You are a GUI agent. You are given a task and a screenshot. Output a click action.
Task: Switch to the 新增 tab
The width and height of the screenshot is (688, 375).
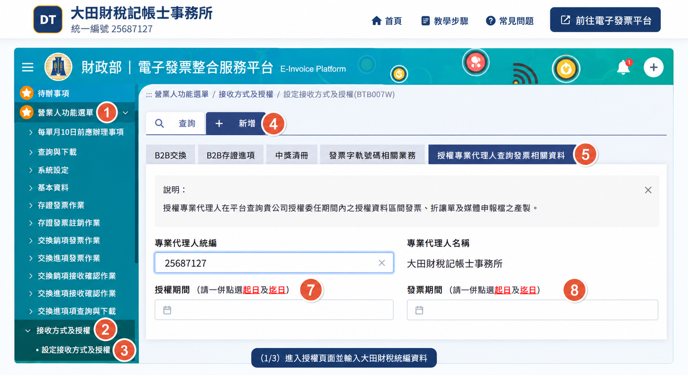pyautogui.click(x=236, y=124)
